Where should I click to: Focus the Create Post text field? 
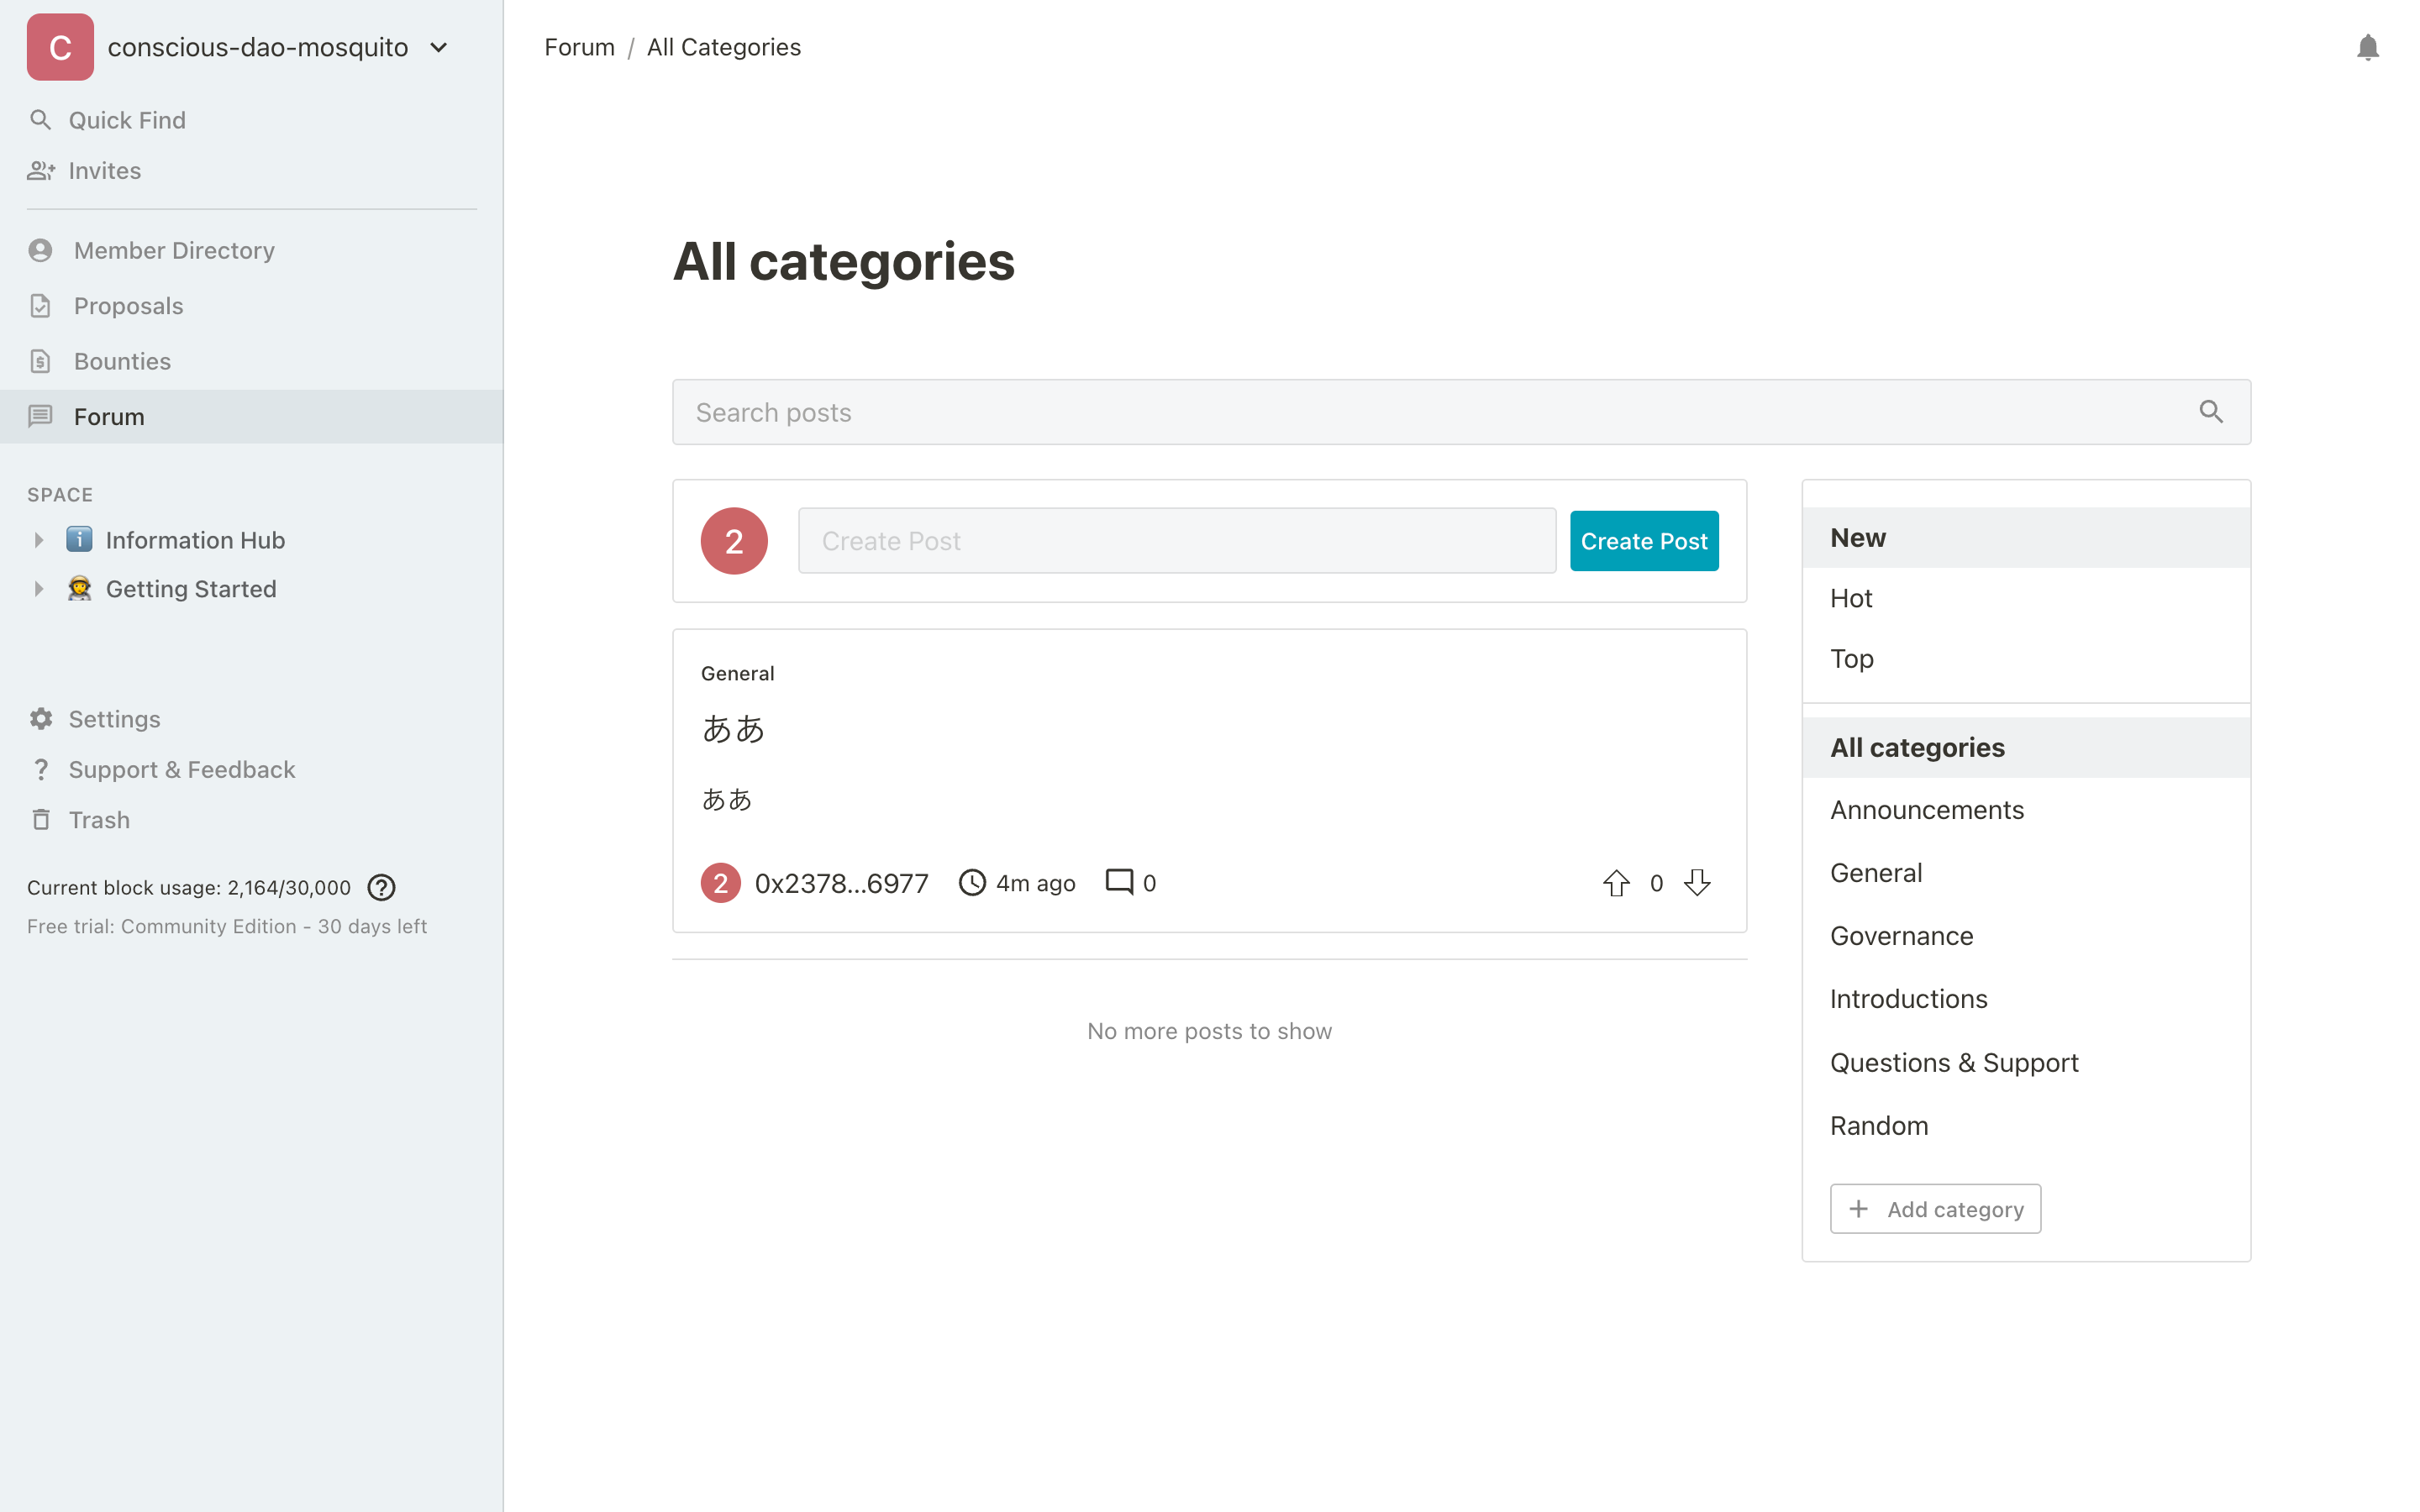pyautogui.click(x=1177, y=541)
